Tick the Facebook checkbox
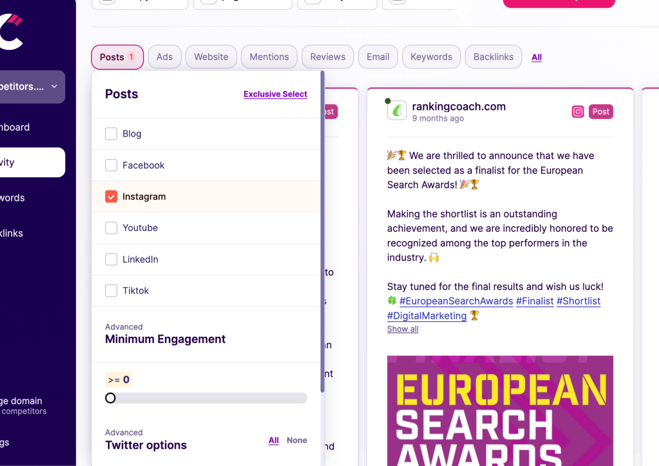The width and height of the screenshot is (659, 466). click(111, 165)
